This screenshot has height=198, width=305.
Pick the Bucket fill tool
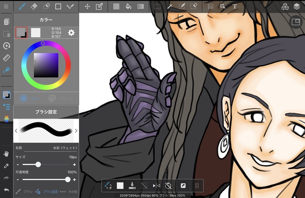pos(128,6)
